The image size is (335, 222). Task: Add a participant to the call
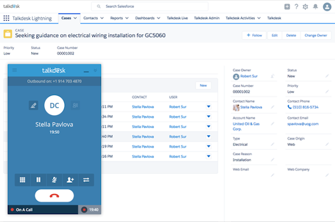pyautogui.click(x=70, y=180)
